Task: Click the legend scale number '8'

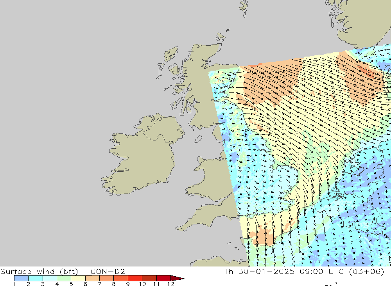Action: point(114,284)
